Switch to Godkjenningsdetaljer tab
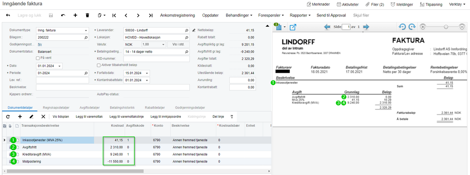Screen dimensions: 470x175 tap(190, 107)
